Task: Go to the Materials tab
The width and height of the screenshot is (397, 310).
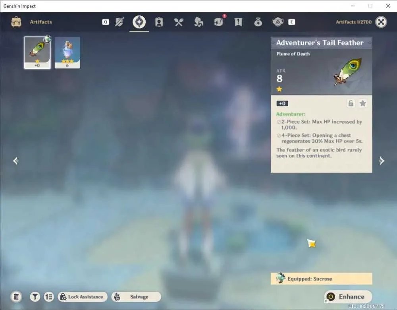Action: tap(198, 22)
